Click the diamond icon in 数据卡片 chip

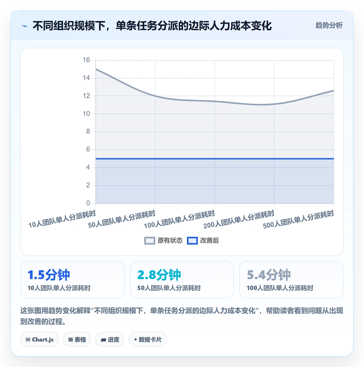[x=135, y=339]
